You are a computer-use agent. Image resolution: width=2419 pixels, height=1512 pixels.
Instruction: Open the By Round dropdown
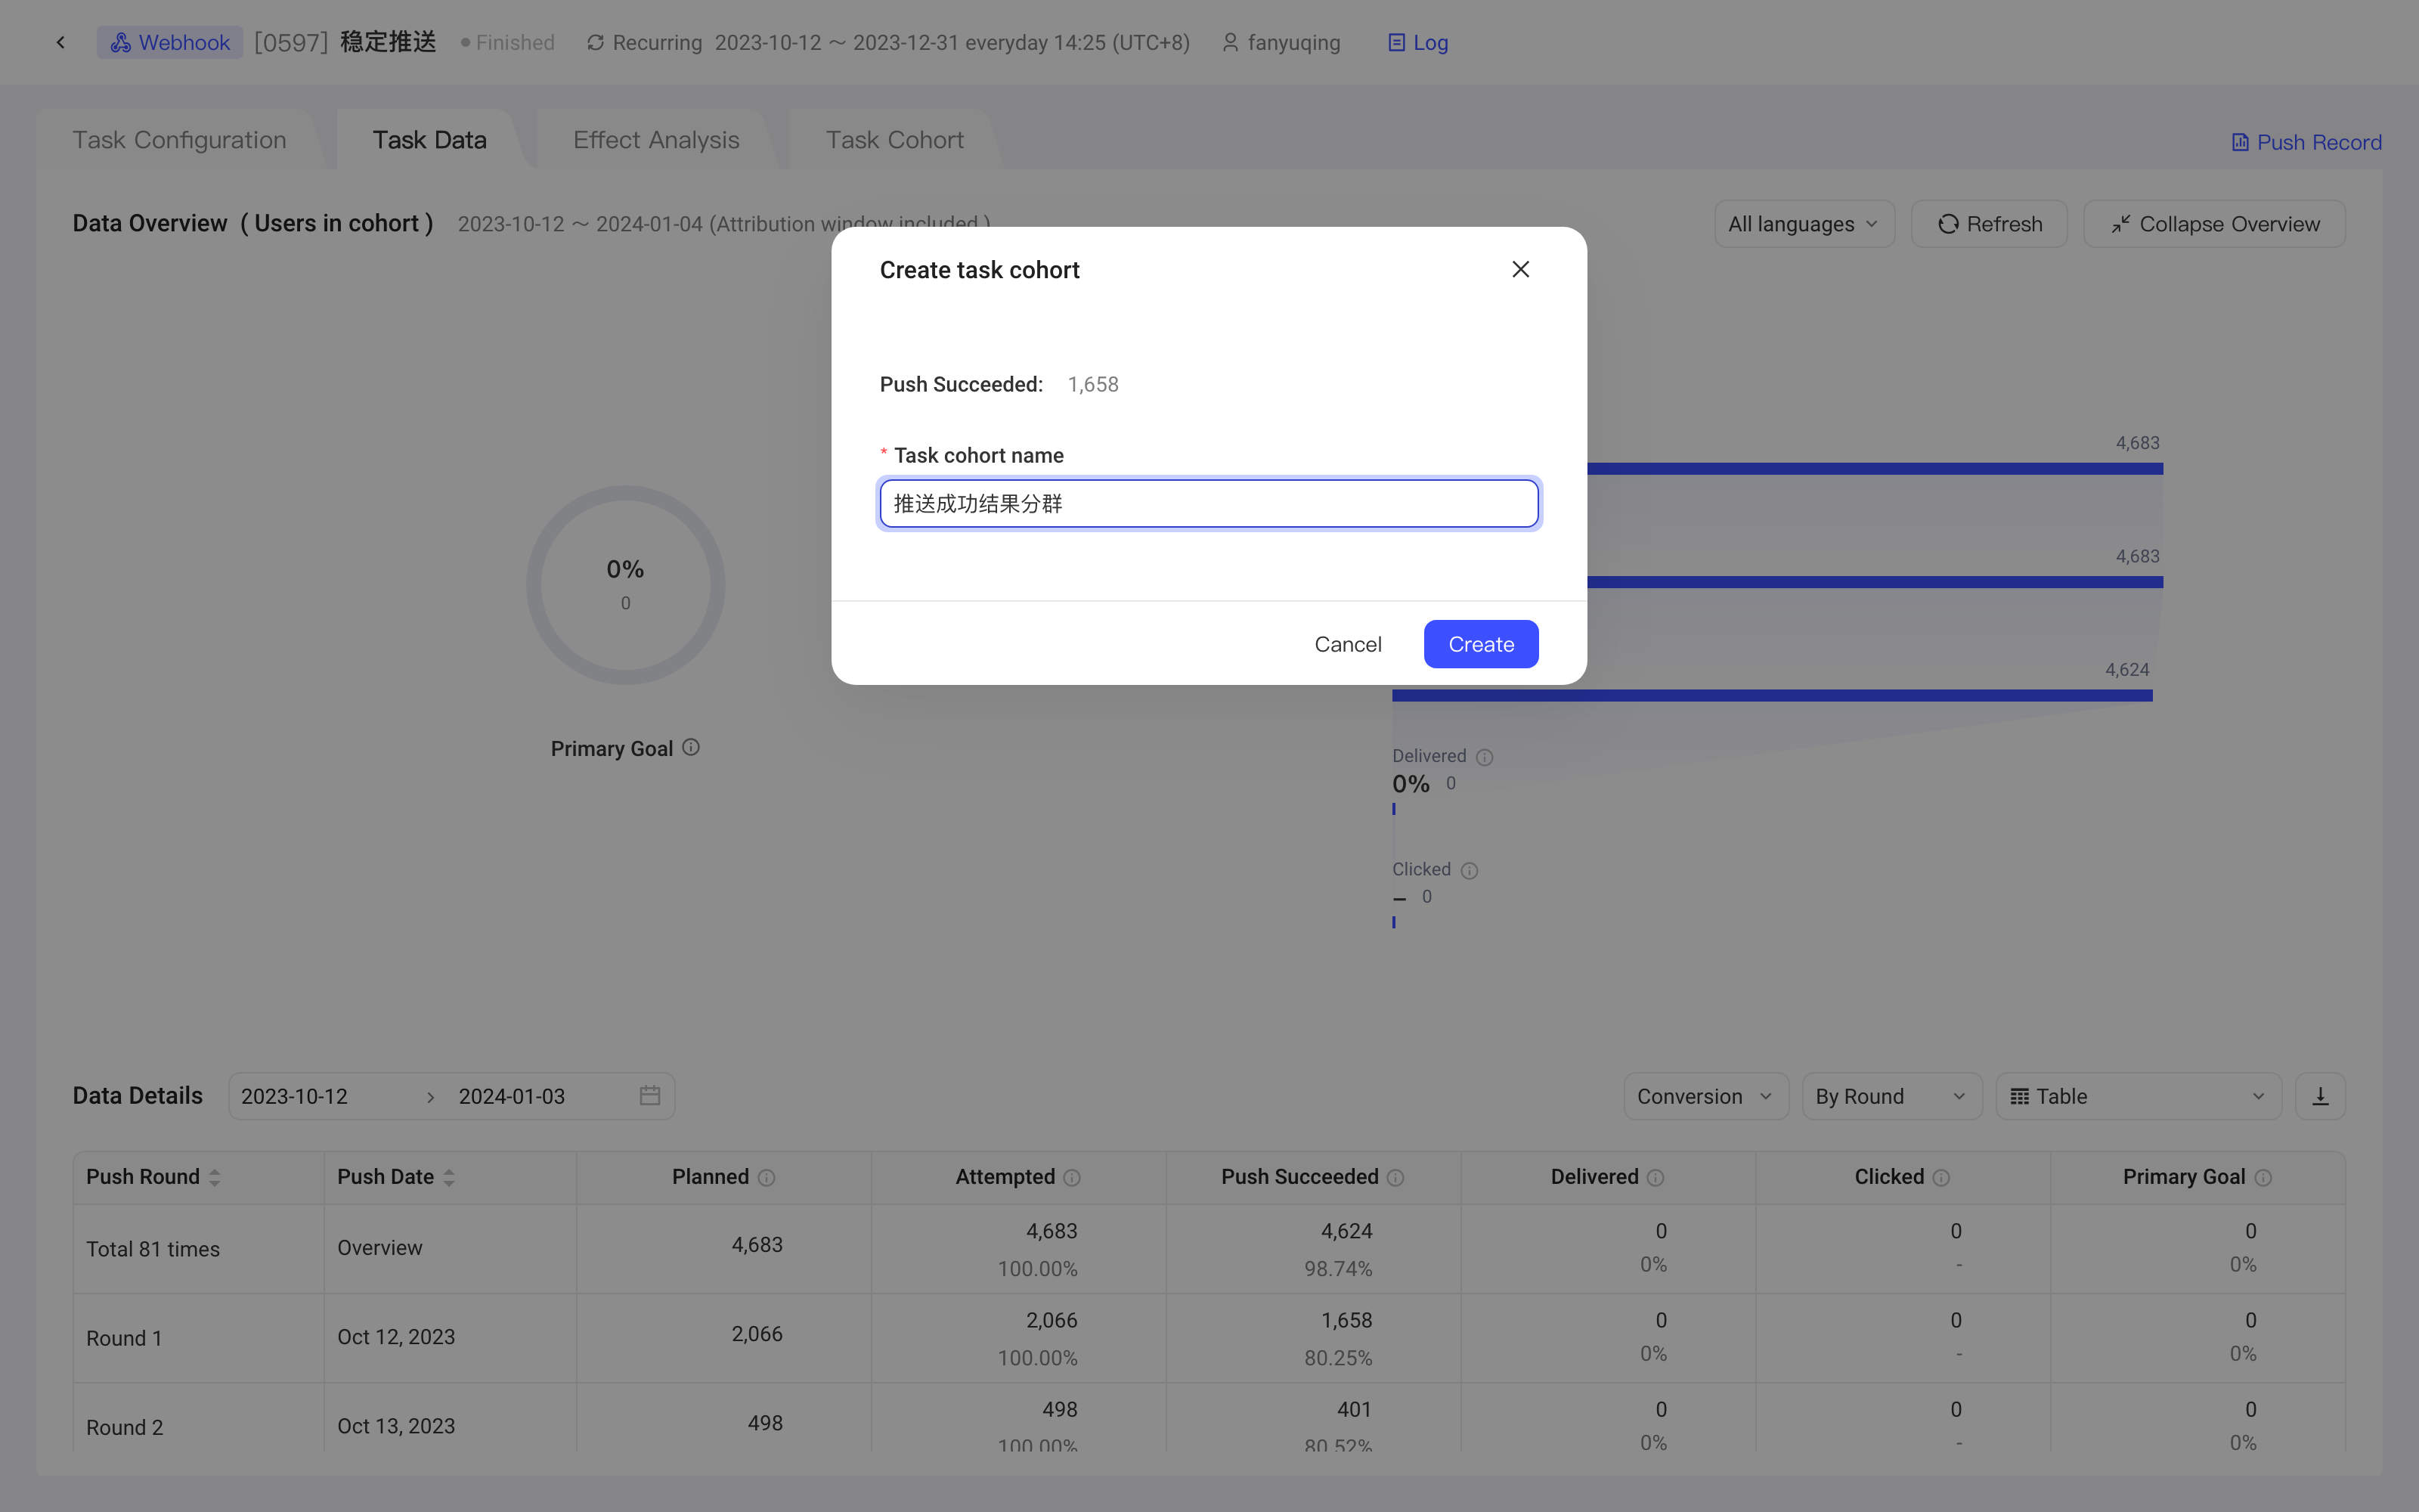(1891, 1096)
